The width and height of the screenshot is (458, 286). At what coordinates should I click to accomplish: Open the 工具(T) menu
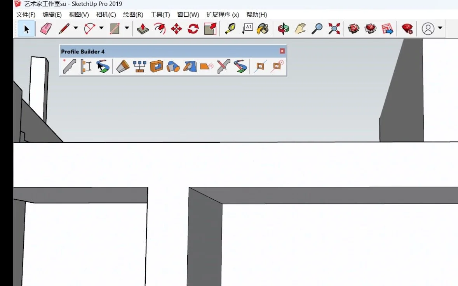pos(160,15)
